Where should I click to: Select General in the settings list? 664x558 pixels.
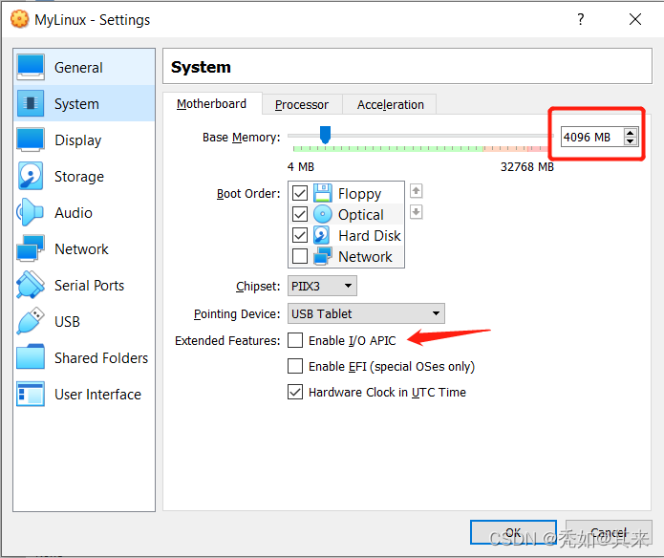tap(84, 67)
